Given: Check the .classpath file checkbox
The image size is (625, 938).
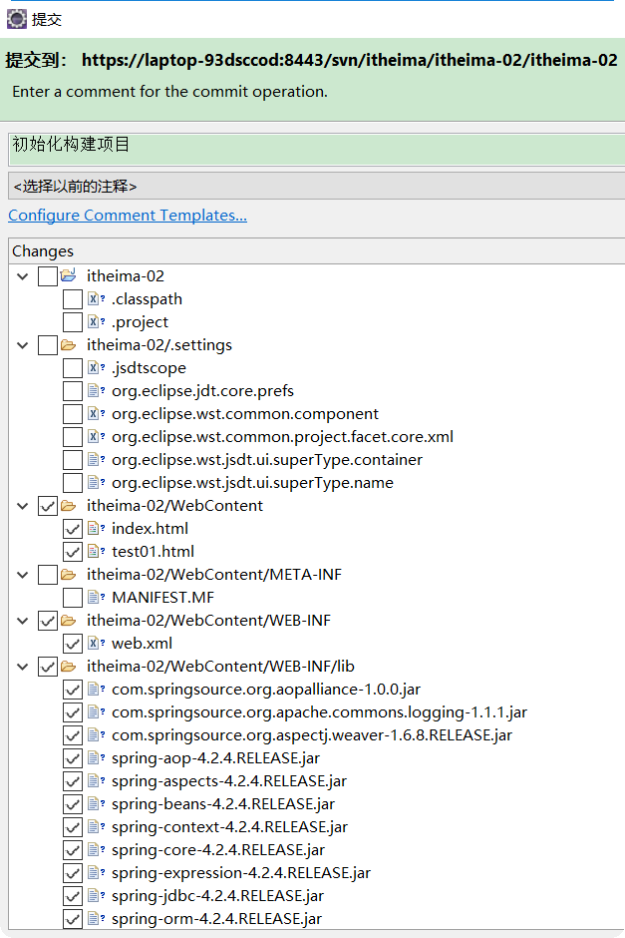Looking at the screenshot, I should click(73, 299).
